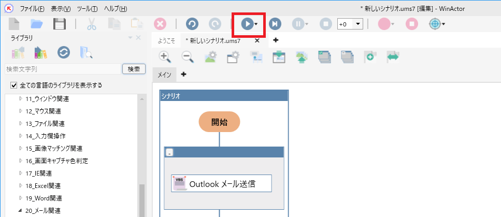
Task: Click the stop execution button
Action: tap(326, 24)
